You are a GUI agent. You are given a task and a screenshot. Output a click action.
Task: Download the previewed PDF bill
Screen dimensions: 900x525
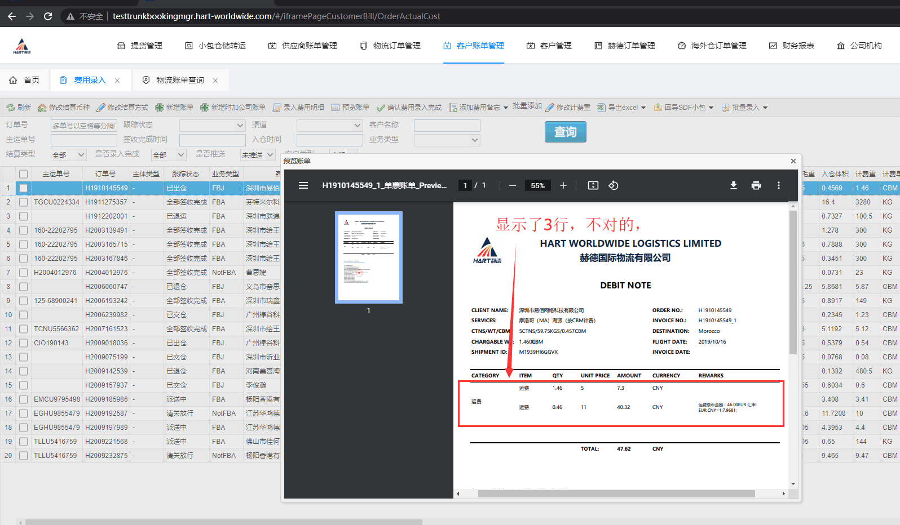(x=733, y=185)
